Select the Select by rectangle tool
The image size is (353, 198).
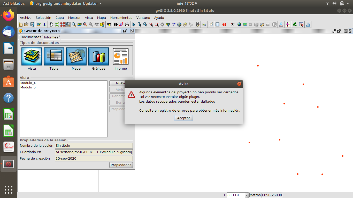coord(139,24)
